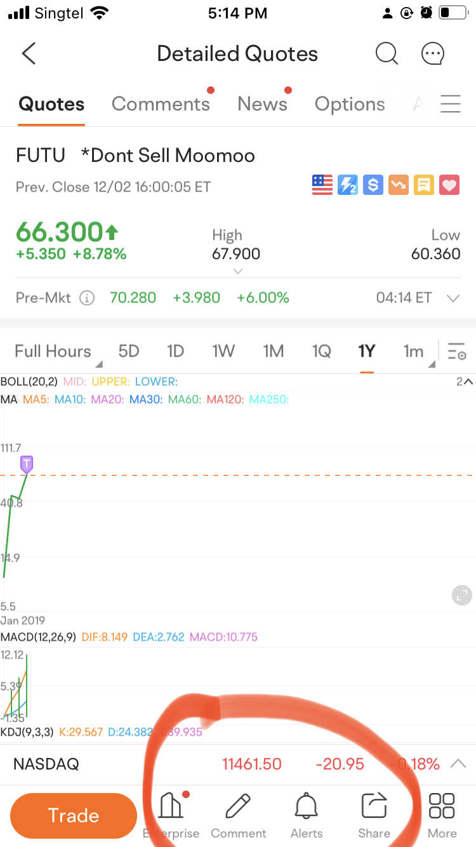Toggle the pink heart watchlist icon
Screen dimensions: 476x847
pyautogui.click(x=449, y=185)
